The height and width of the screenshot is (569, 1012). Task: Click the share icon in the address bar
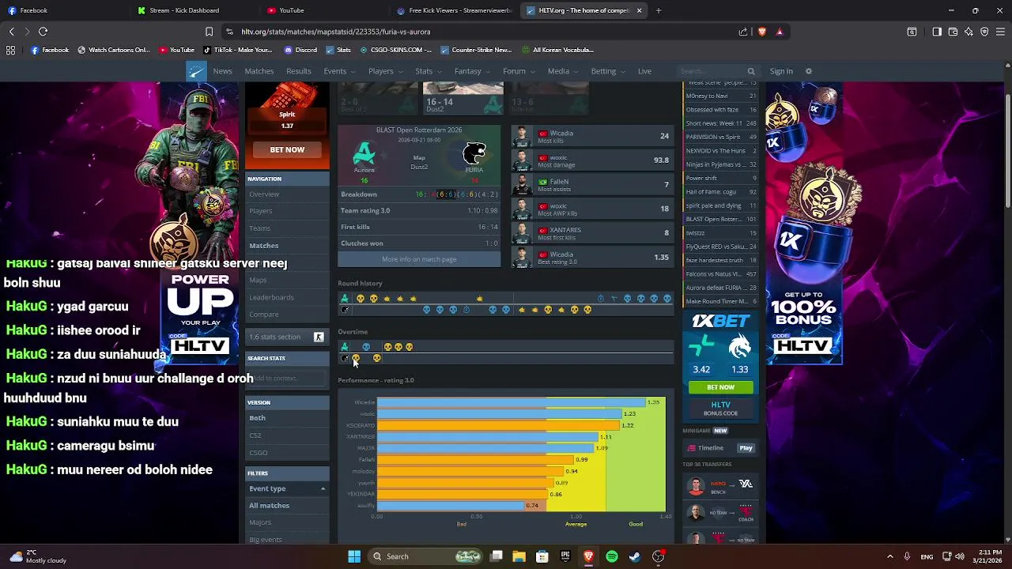pos(743,32)
